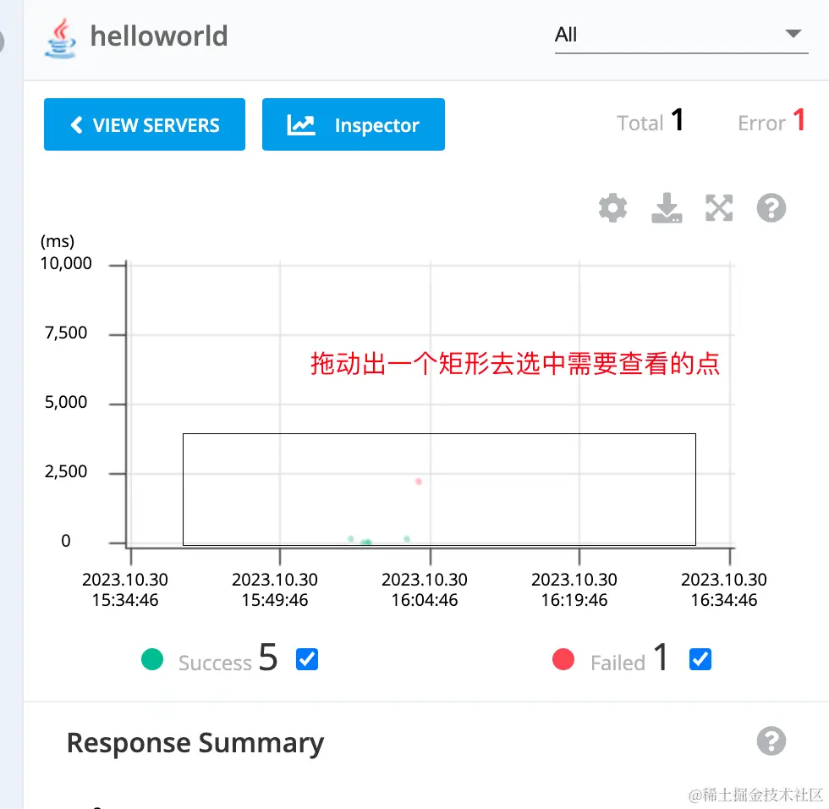829x809 pixels.
Task: Open help for Response Summary
Action: [x=771, y=740]
